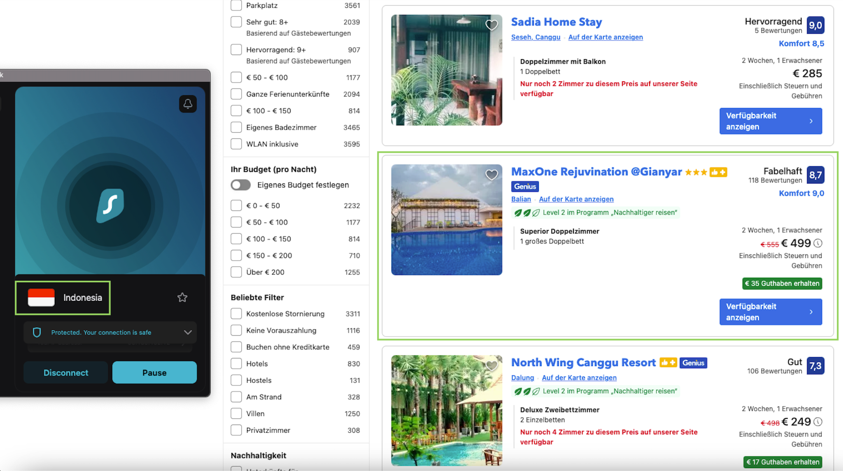Open North Wing Canggu Resort title link
The height and width of the screenshot is (471, 843).
(x=583, y=362)
